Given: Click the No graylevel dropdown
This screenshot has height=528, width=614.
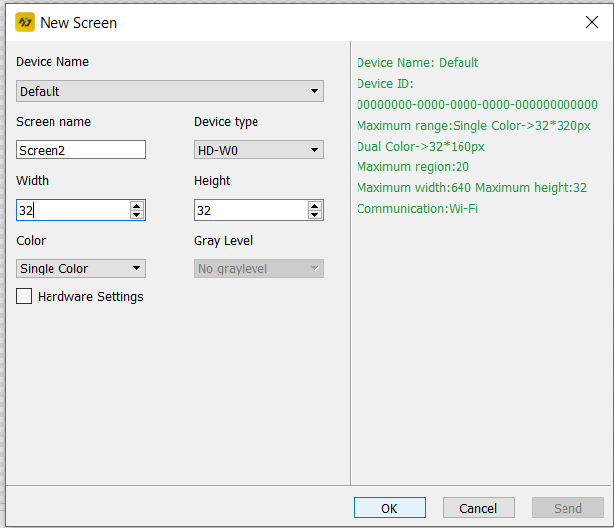Looking at the screenshot, I should pyautogui.click(x=258, y=268).
